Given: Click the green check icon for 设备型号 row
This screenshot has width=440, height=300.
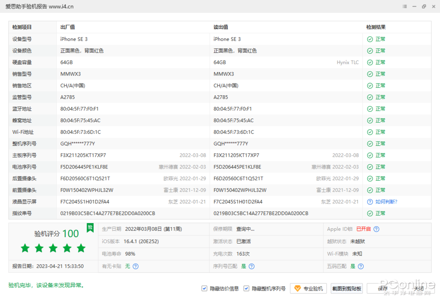Looking at the screenshot, I should [x=370, y=39].
